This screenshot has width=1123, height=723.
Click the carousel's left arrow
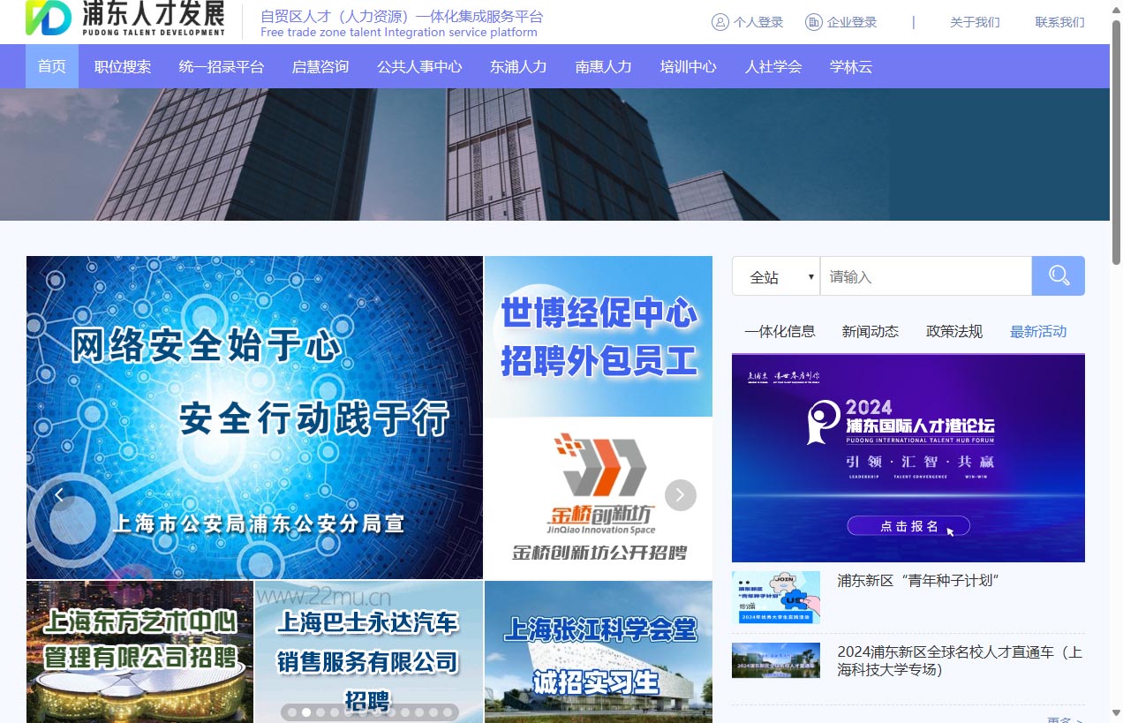coord(59,495)
